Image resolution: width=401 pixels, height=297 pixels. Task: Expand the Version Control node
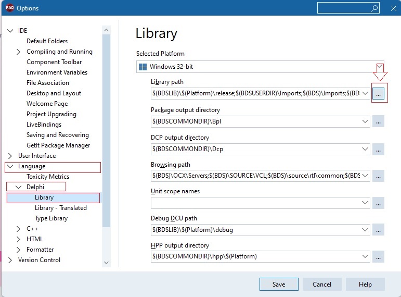[10, 260]
